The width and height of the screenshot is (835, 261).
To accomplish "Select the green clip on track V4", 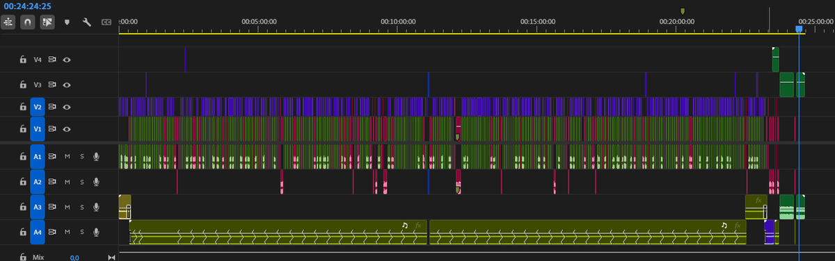I will pyautogui.click(x=776, y=60).
